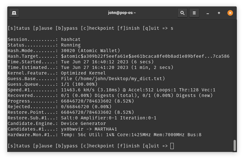Click the $atomic$ hash target string

pyautogui.click(x=145, y=56)
